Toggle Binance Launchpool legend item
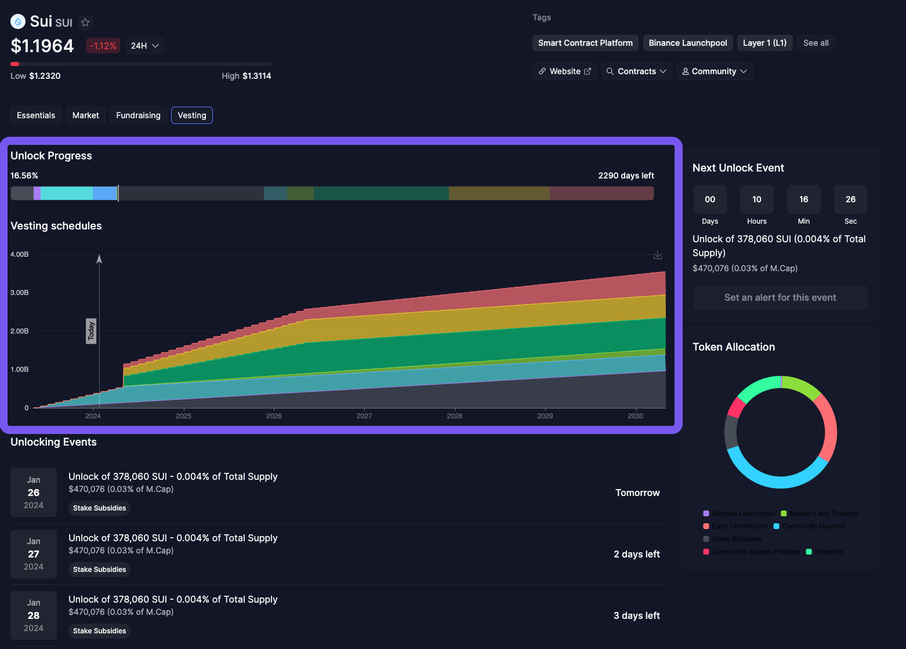This screenshot has width=906, height=649. click(739, 513)
